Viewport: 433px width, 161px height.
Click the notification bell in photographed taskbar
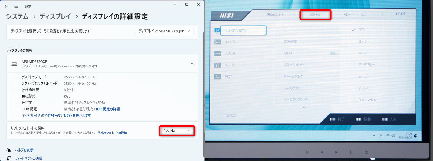415,136
